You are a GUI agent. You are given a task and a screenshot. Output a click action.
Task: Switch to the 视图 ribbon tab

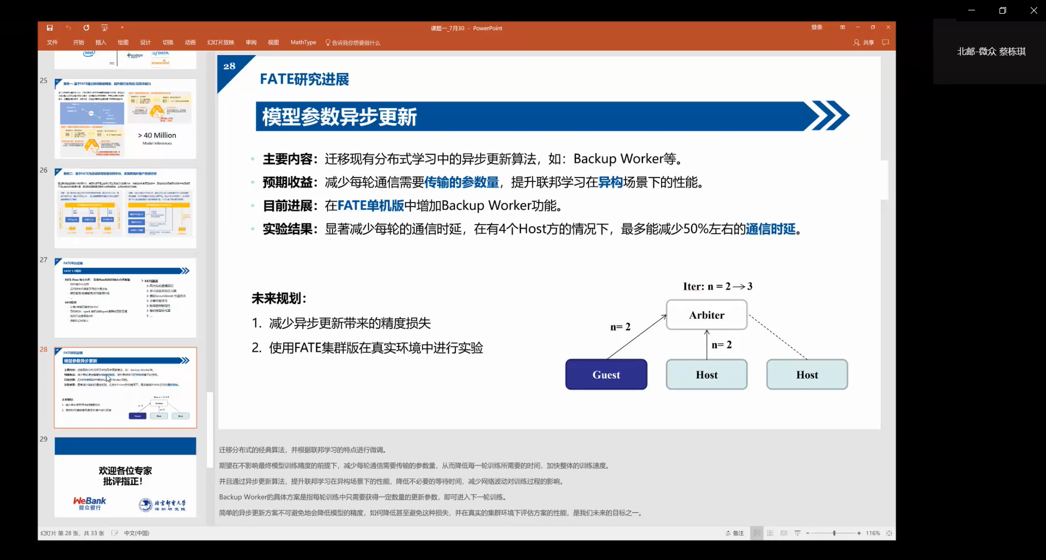273,43
